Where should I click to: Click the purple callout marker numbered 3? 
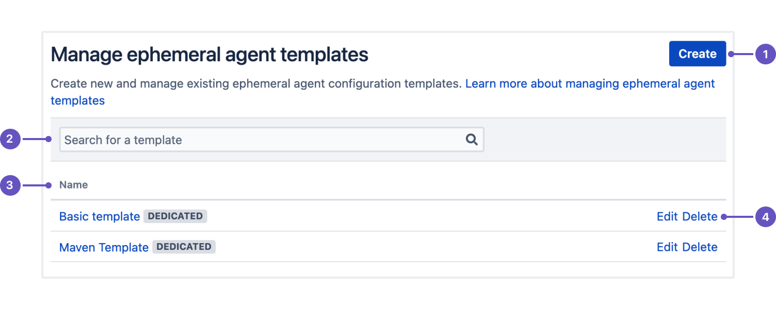click(x=10, y=185)
